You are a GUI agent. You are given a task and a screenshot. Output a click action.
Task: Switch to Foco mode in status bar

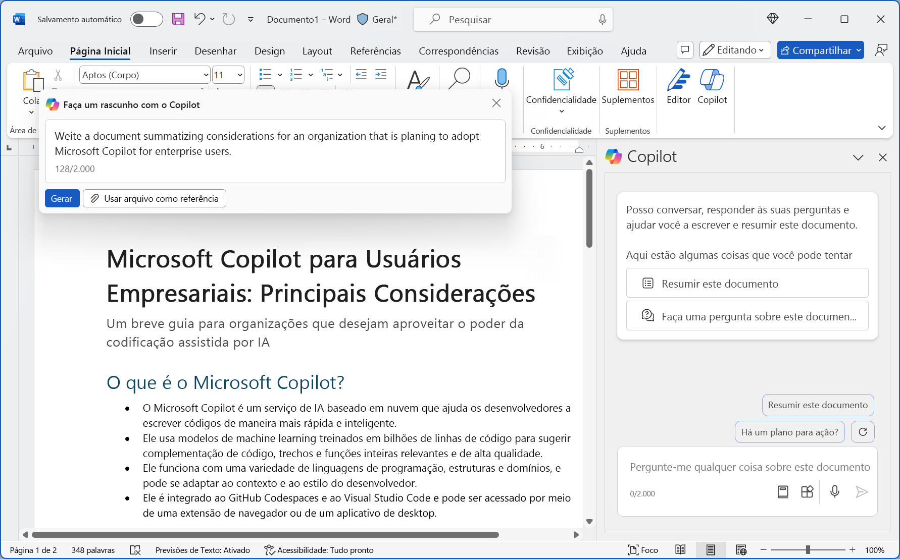642,550
